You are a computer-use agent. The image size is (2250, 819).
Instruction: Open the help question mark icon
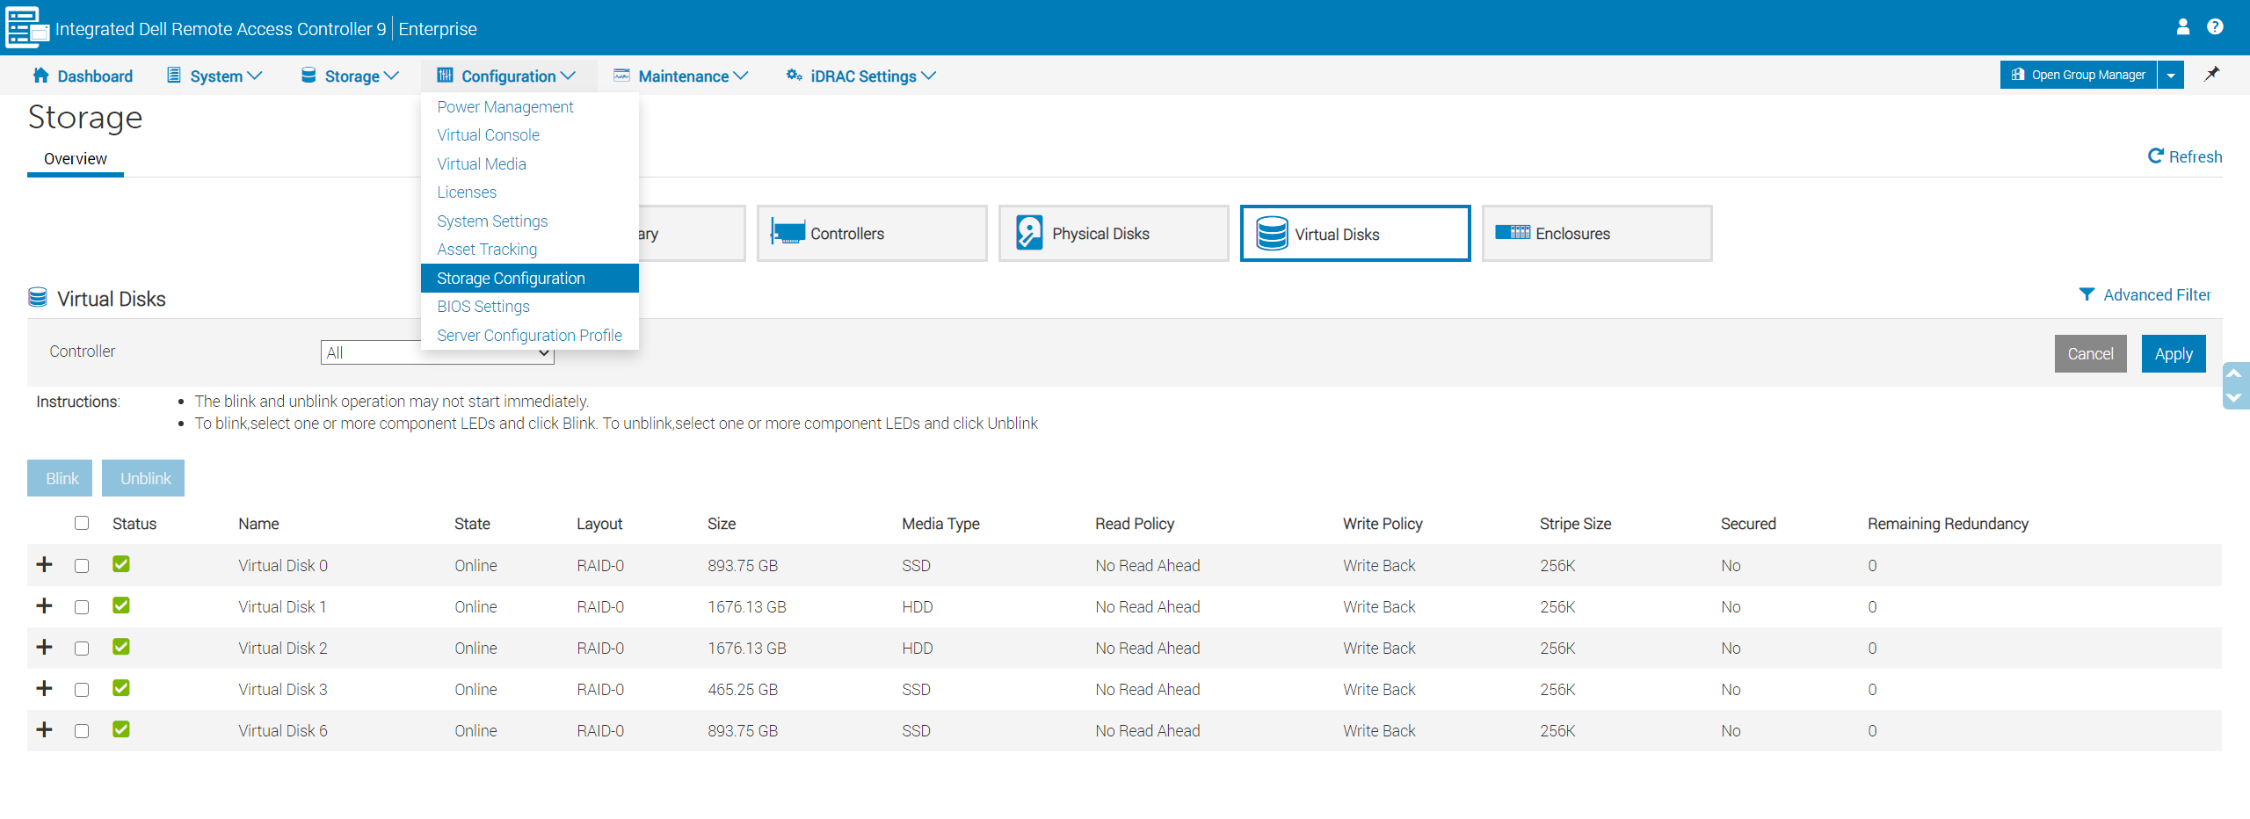pos(2215,27)
